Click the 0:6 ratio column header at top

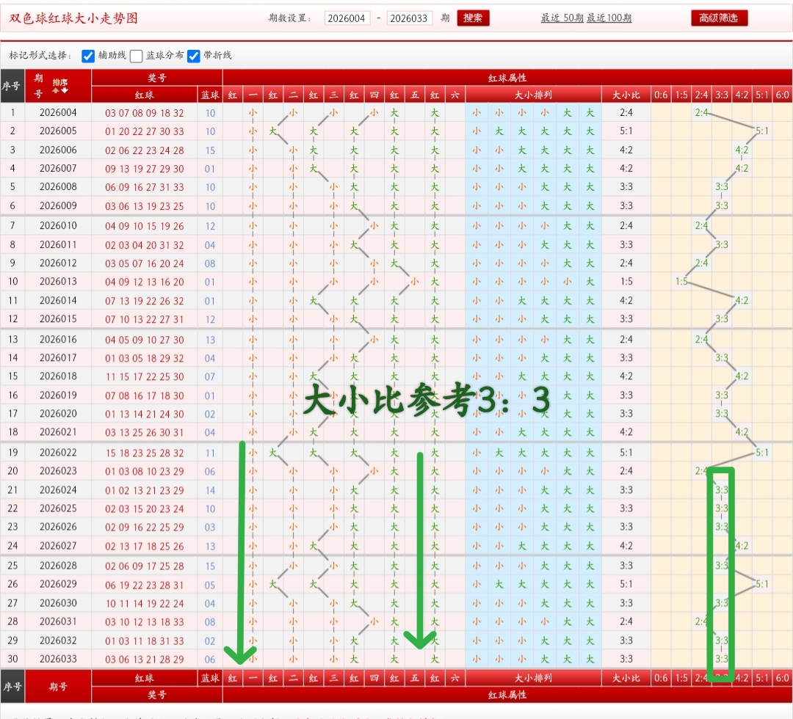662,95
